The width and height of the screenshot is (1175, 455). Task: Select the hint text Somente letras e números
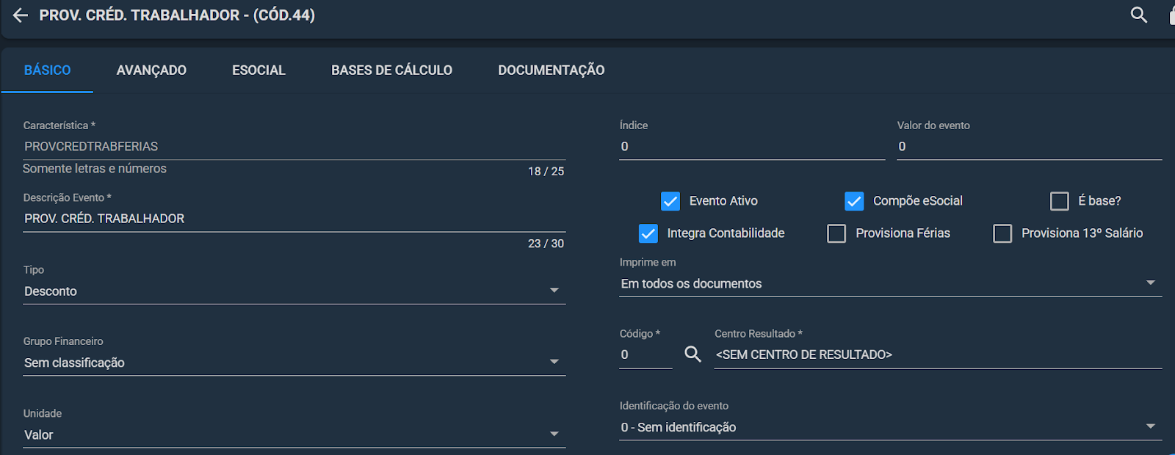(95, 169)
